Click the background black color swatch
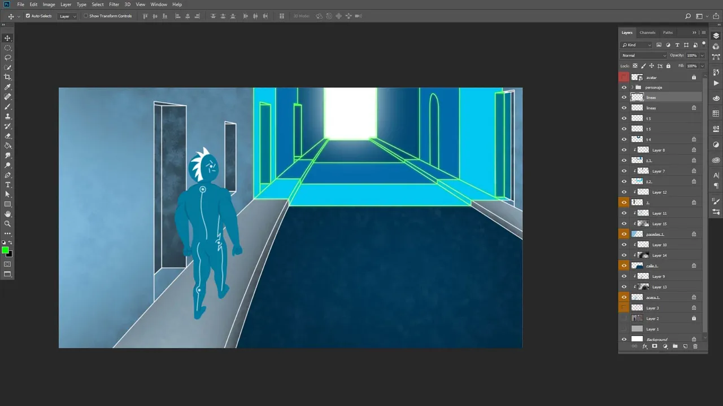The width and height of the screenshot is (723, 406). pos(10,254)
